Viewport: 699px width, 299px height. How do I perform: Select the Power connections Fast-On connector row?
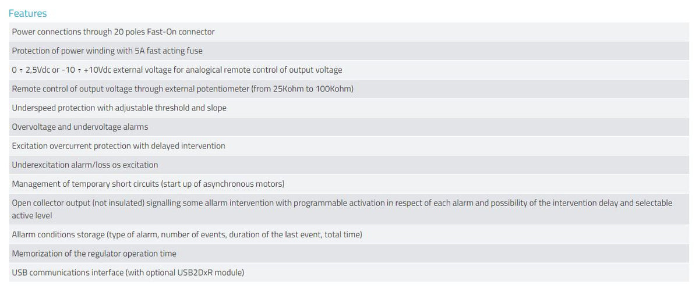[x=113, y=32]
